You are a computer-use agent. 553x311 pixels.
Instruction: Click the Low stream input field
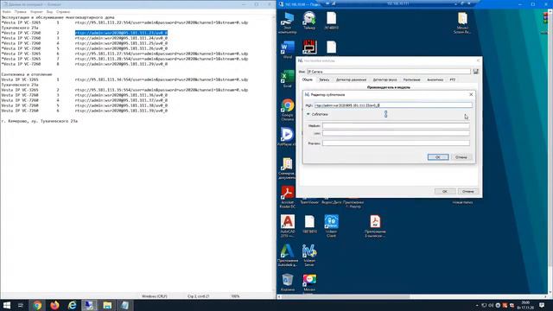coord(396,133)
